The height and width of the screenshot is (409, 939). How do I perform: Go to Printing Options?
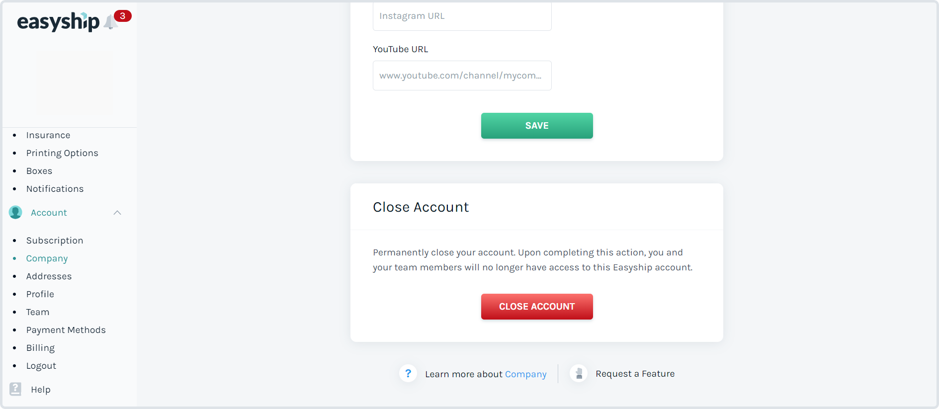62,153
